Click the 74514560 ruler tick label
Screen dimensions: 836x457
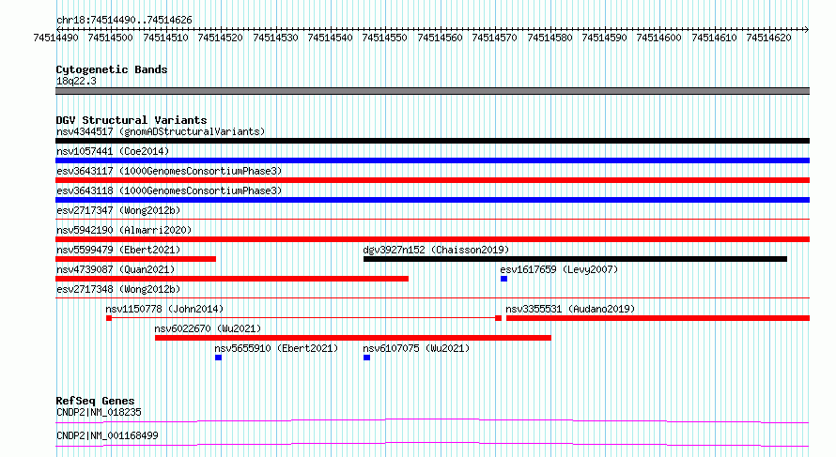click(440, 38)
